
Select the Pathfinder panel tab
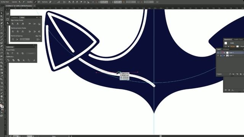point(10,47)
